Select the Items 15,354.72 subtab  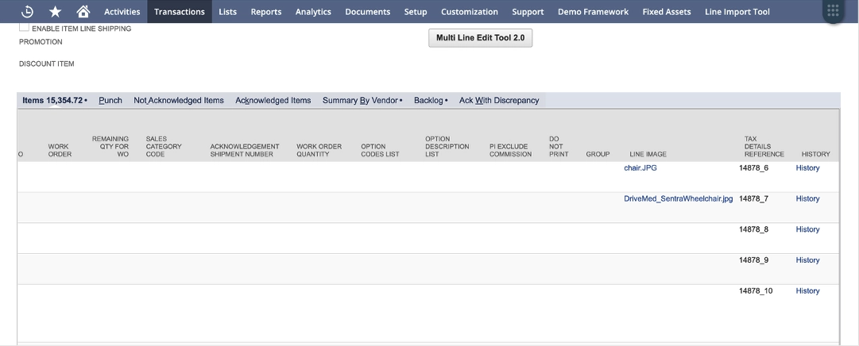coord(54,100)
